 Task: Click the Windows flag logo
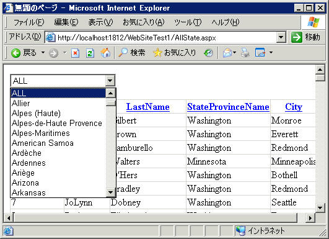pyautogui.click(x=314, y=22)
